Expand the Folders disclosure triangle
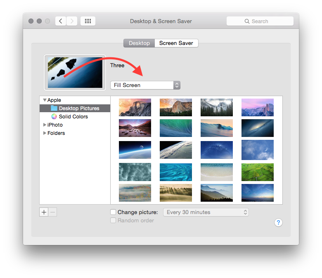The image size is (322, 278). click(45, 133)
